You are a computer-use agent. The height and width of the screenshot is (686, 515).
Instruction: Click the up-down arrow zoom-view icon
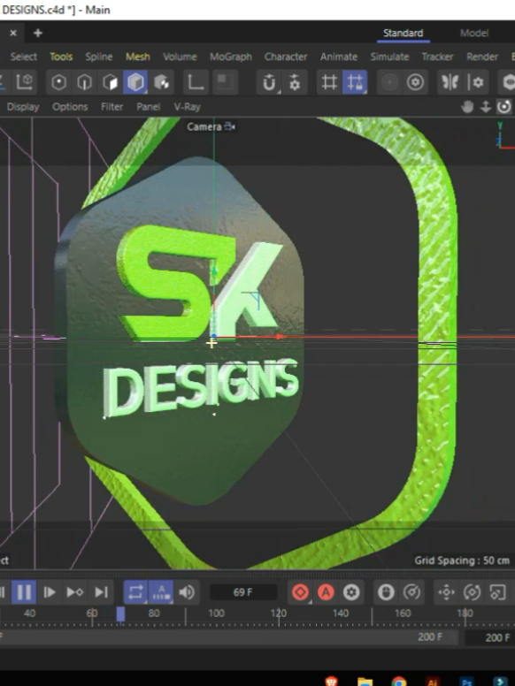(x=486, y=107)
